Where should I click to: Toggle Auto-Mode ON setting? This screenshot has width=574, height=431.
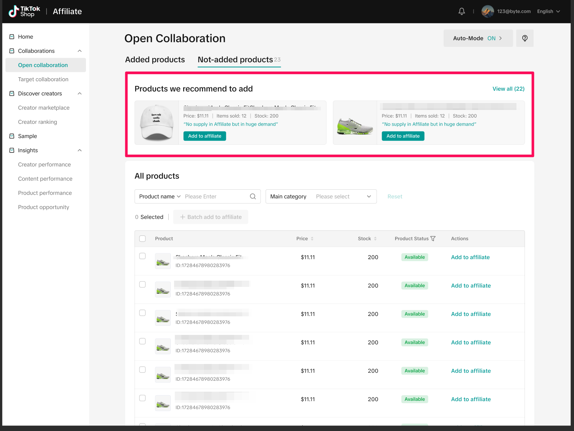(x=477, y=38)
